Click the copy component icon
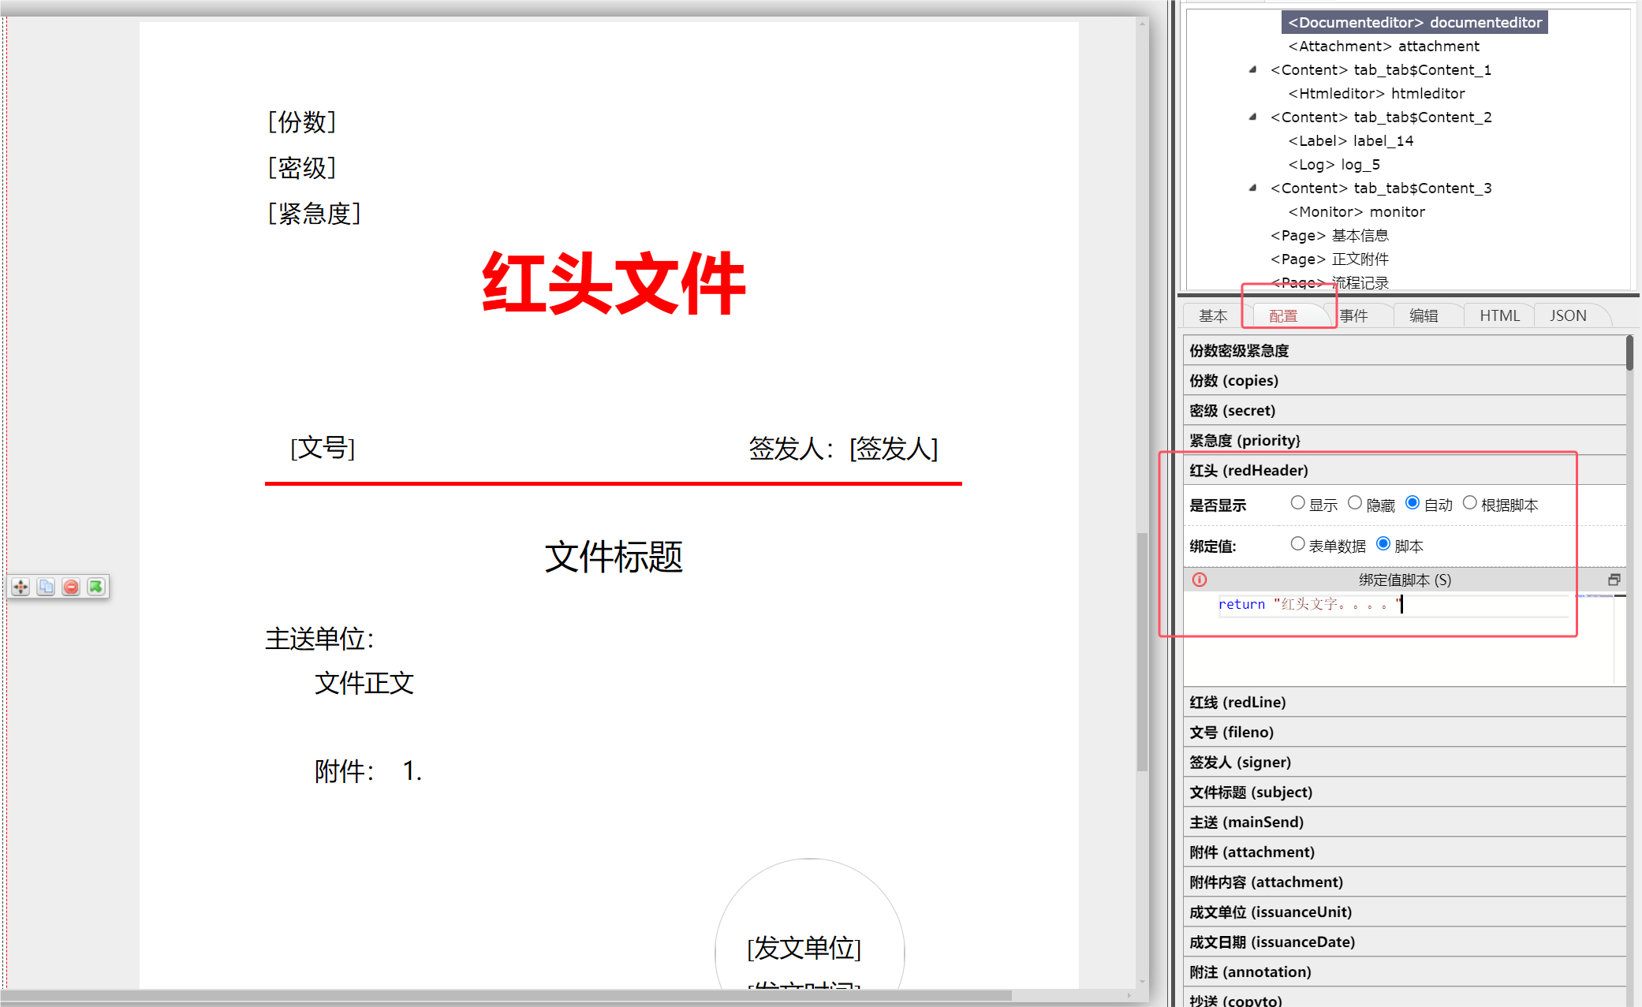The image size is (1642, 1007). [x=46, y=587]
